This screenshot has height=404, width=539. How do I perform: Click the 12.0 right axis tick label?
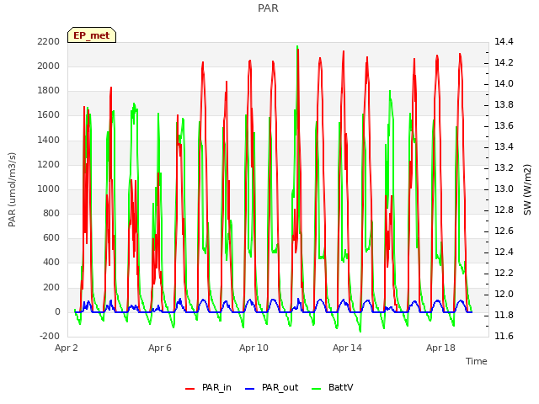(x=504, y=295)
